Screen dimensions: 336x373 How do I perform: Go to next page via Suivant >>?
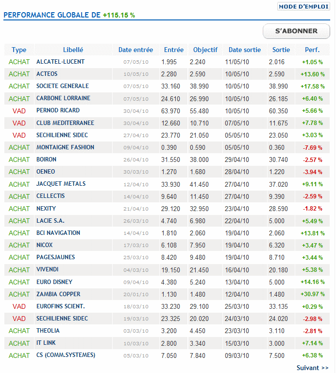click(x=313, y=368)
